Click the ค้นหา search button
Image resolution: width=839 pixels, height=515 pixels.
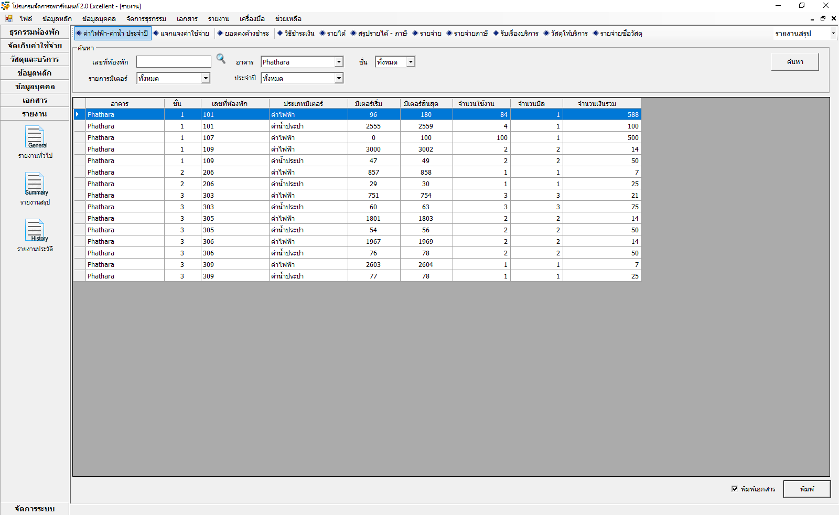tap(795, 62)
